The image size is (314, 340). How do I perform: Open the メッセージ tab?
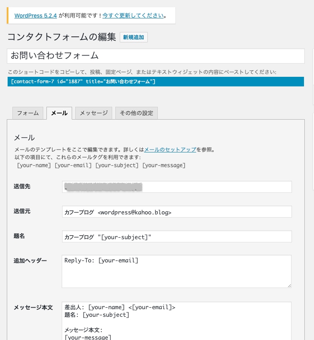[94, 113]
